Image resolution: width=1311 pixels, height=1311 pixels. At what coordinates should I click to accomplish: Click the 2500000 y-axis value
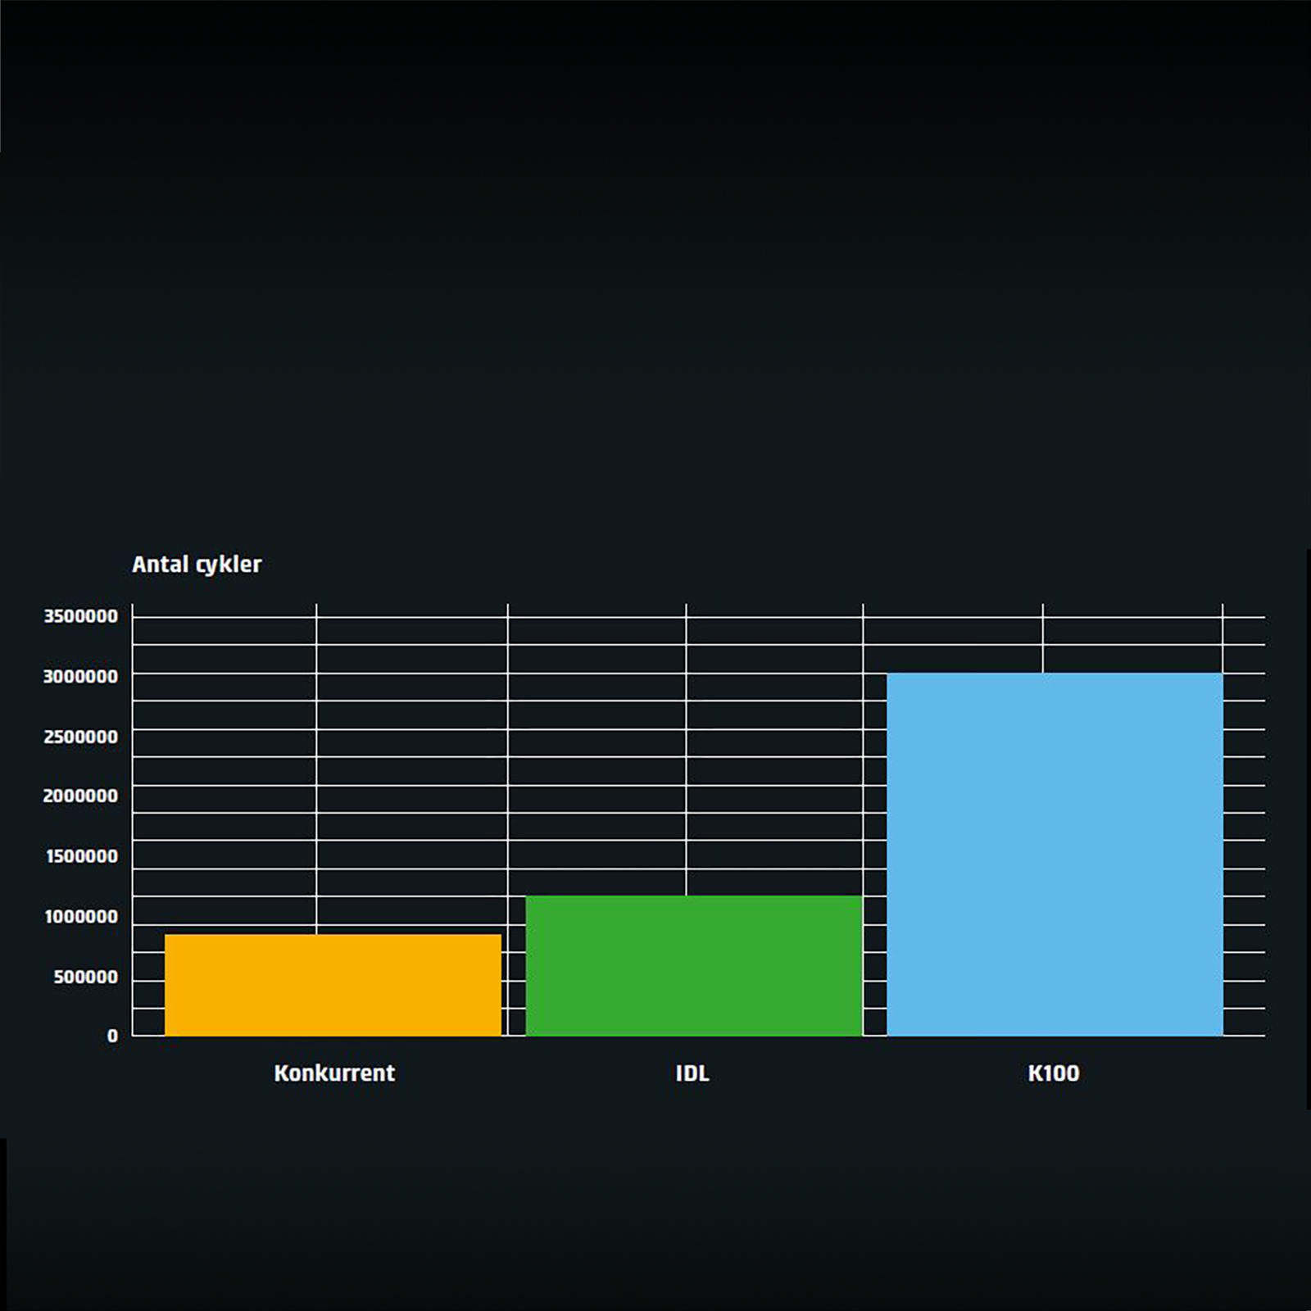click(80, 737)
